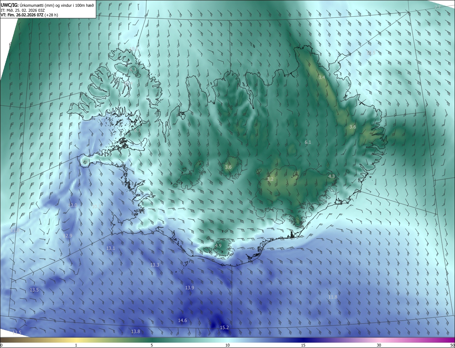Click the 3.4 value label in northeast Iceland
The height and width of the screenshot is (348, 455).
coord(322,77)
